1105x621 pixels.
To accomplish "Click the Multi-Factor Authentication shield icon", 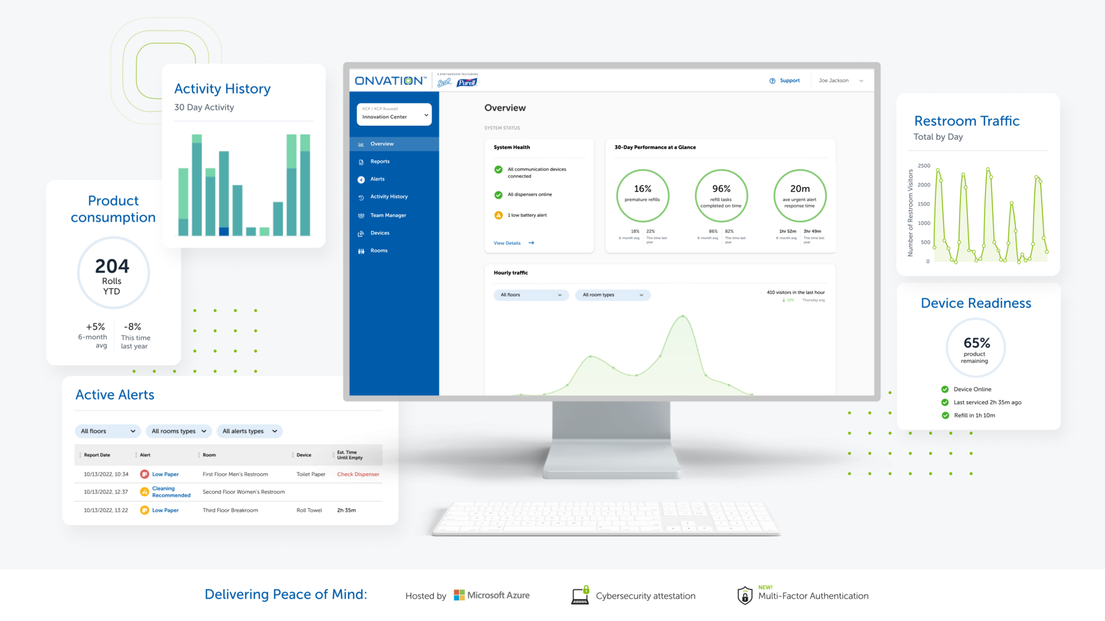I will tap(744, 596).
